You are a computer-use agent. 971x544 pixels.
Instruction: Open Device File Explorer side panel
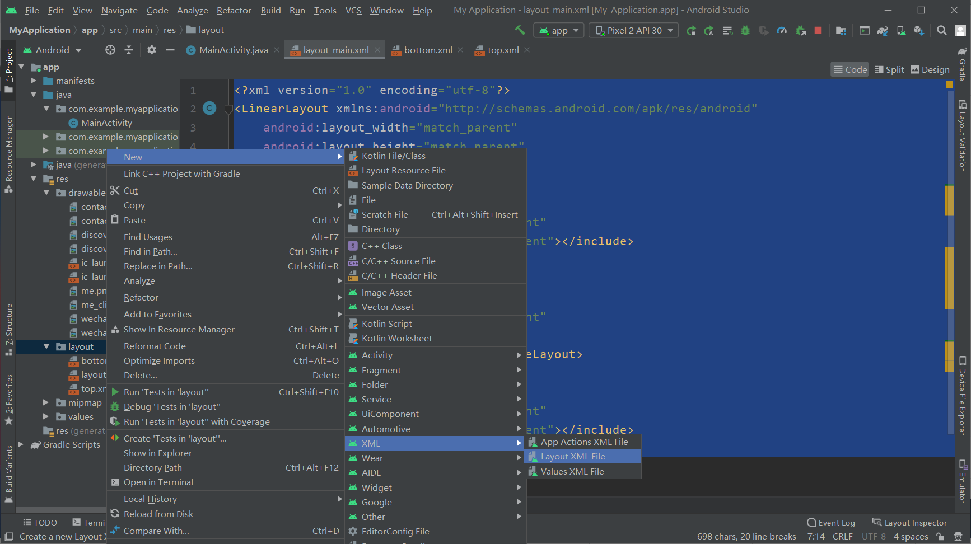coord(963,395)
